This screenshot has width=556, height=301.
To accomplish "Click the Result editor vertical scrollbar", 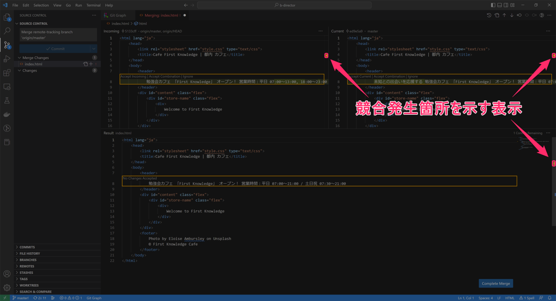I will pos(554,182).
